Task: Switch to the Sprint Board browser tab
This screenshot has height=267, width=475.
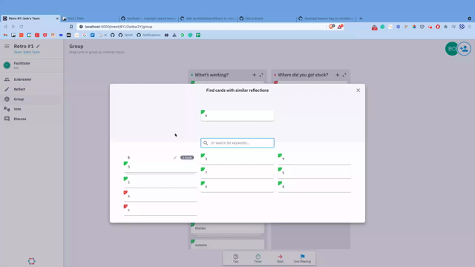Action: pyautogui.click(x=267, y=19)
